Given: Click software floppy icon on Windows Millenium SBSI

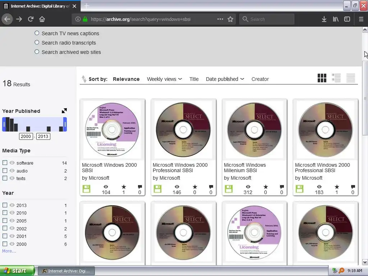Looking at the screenshot, I should pyautogui.click(x=229, y=189).
